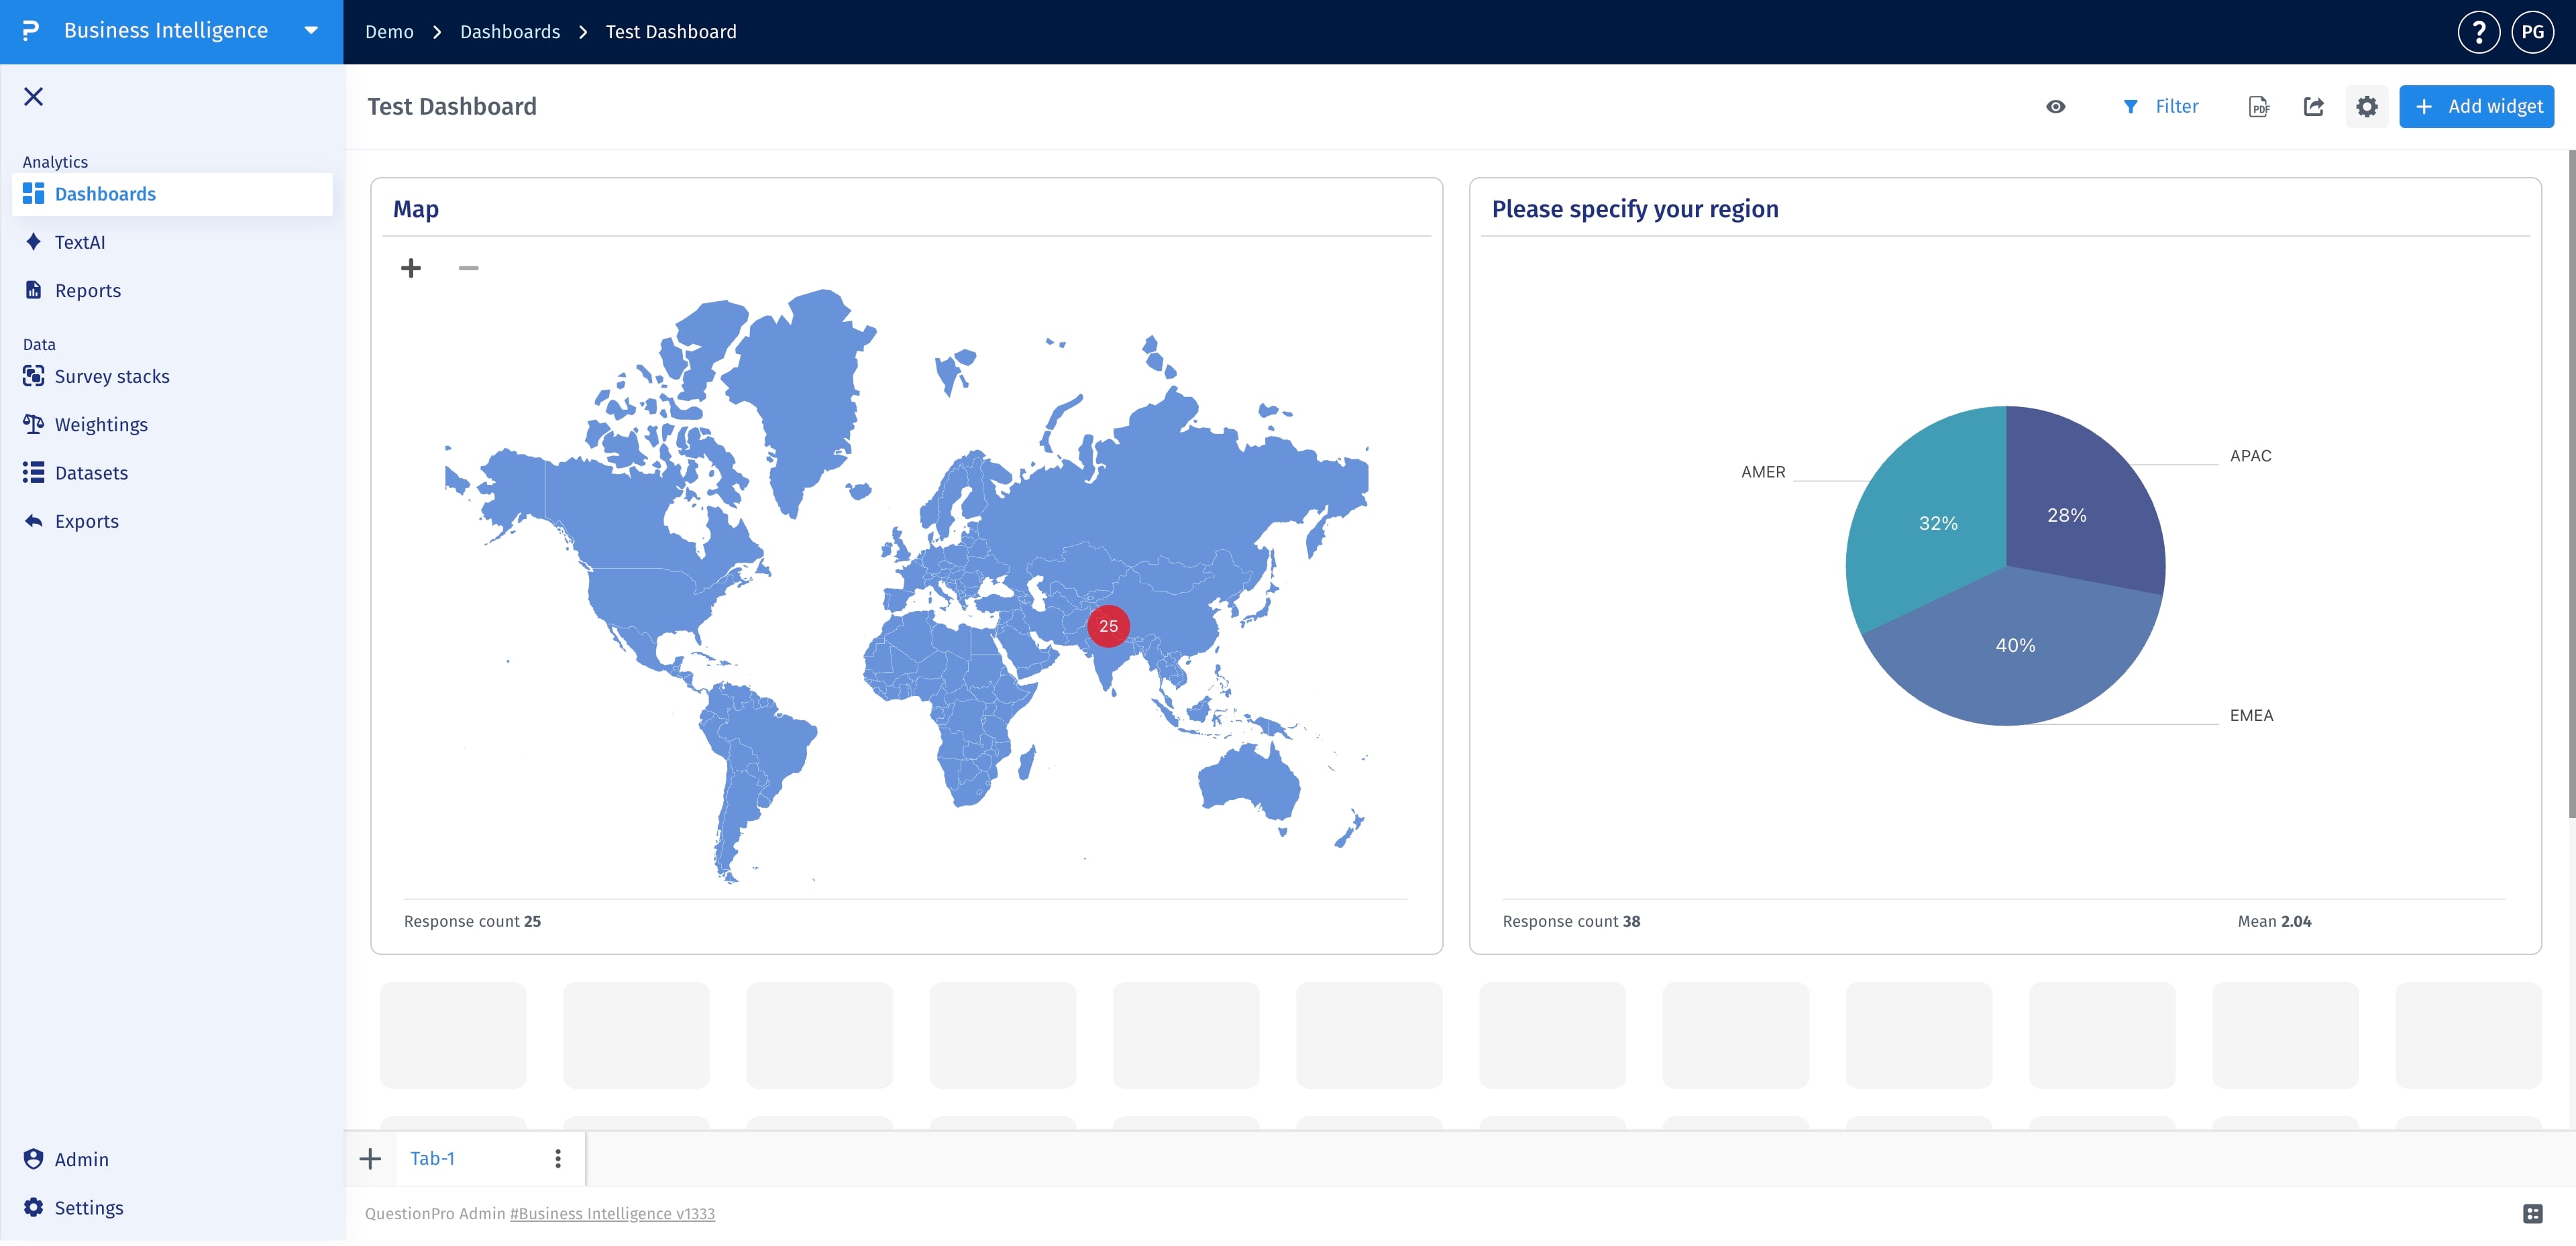Click the Exports arrow icon
Screen dimensions: 2576x1246
click(33, 521)
